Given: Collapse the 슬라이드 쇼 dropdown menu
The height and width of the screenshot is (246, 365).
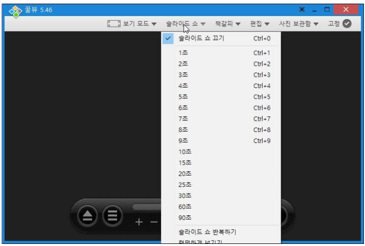Looking at the screenshot, I should (185, 23).
